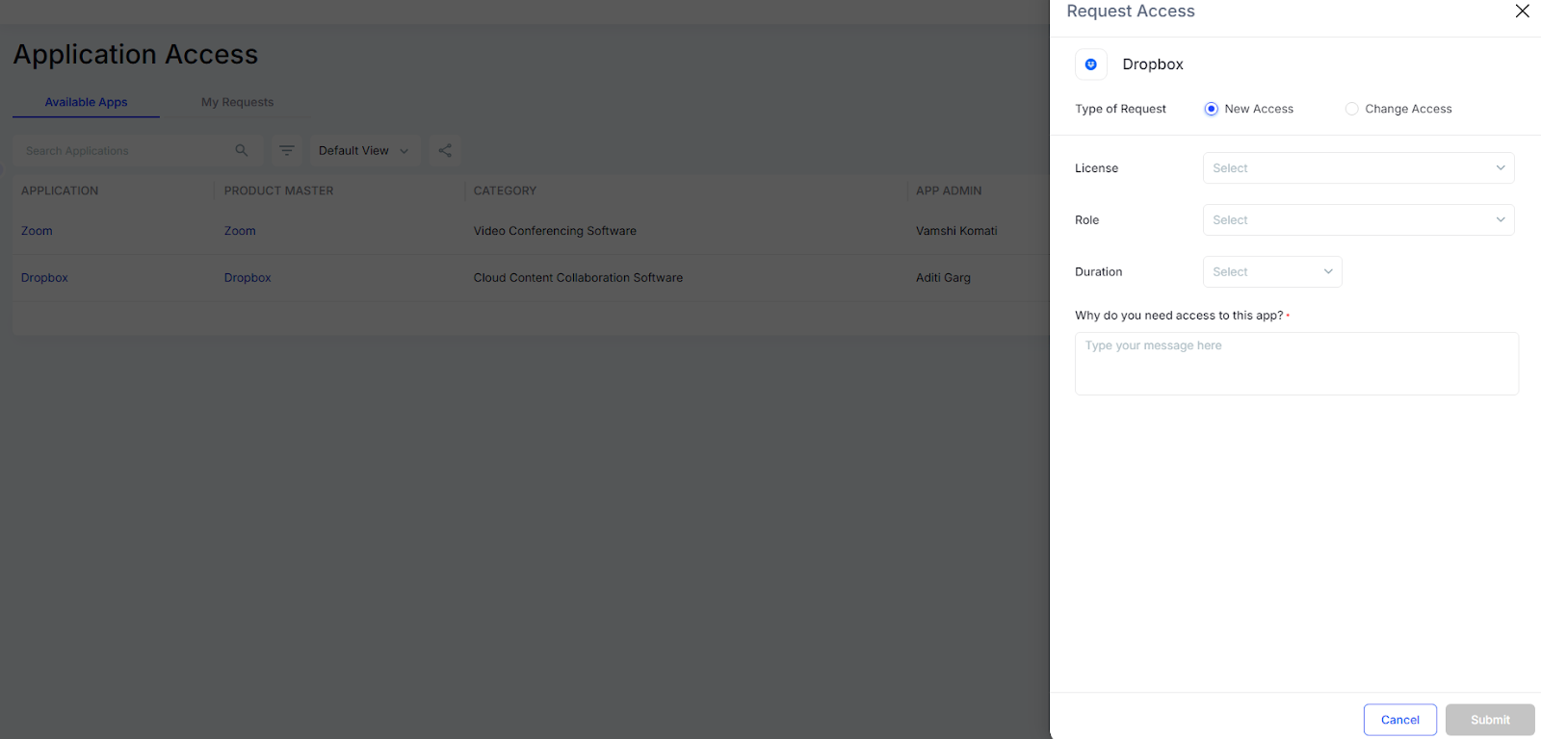Close the Request Access panel
Image resolution: width=1541 pixels, height=739 pixels.
point(1522,12)
